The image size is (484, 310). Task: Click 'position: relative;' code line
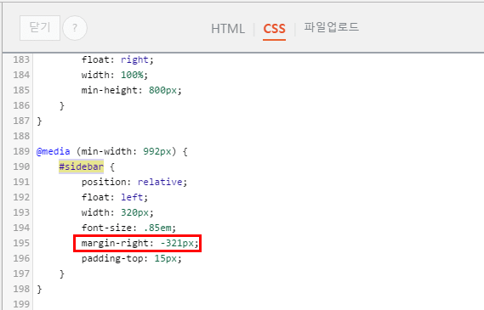134,182
